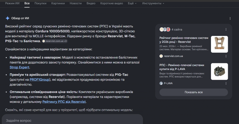Select the Все search tab
This screenshot has width=239, height=124.
(27, 3)
